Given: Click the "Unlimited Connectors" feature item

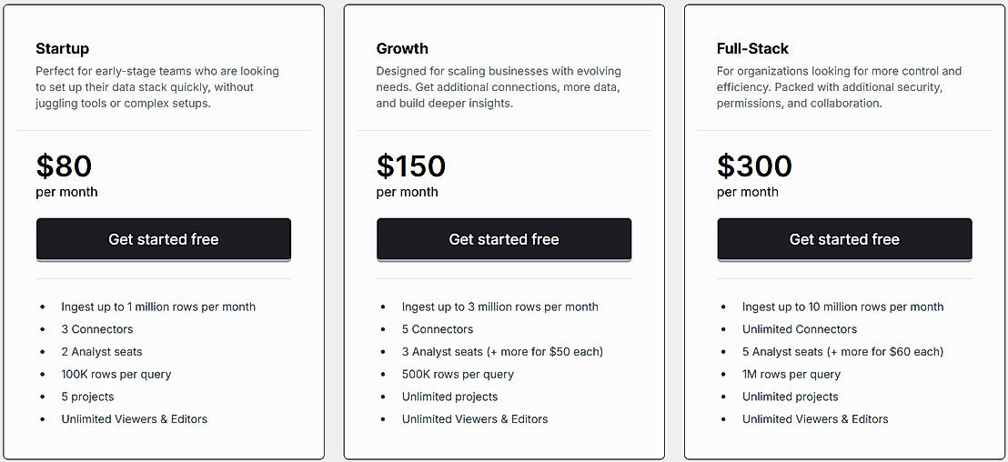Looking at the screenshot, I should tap(800, 329).
